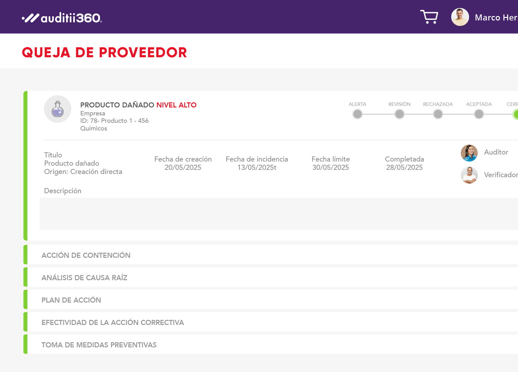Click inside the Descripción text area
Screen dimensions: 518x372
point(278,214)
